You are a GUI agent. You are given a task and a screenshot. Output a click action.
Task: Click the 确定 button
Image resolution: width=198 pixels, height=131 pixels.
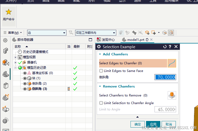pyautogui.click(x=138, y=124)
